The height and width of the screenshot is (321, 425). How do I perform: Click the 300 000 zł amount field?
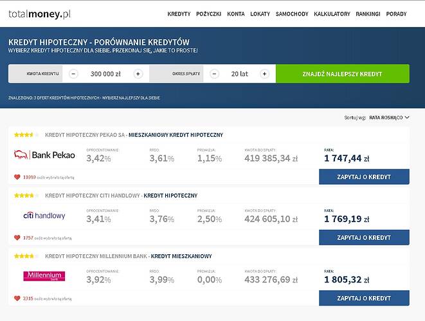coord(105,74)
